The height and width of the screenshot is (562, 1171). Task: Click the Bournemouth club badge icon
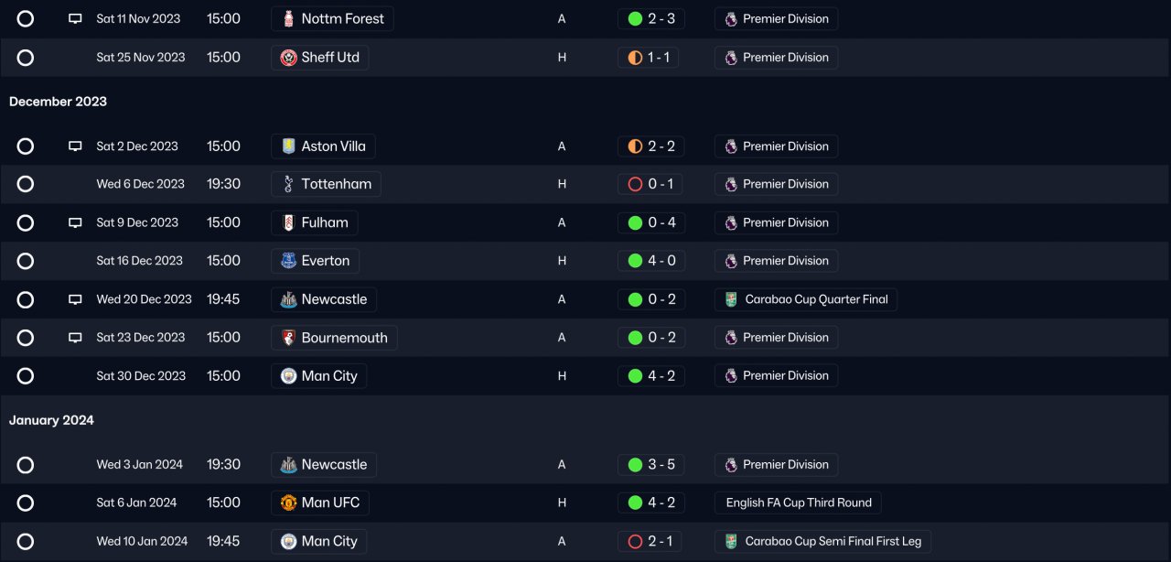(288, 338)
